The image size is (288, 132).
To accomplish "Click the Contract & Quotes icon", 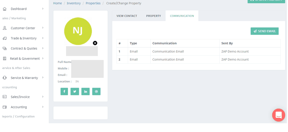I will click(5, 48).
